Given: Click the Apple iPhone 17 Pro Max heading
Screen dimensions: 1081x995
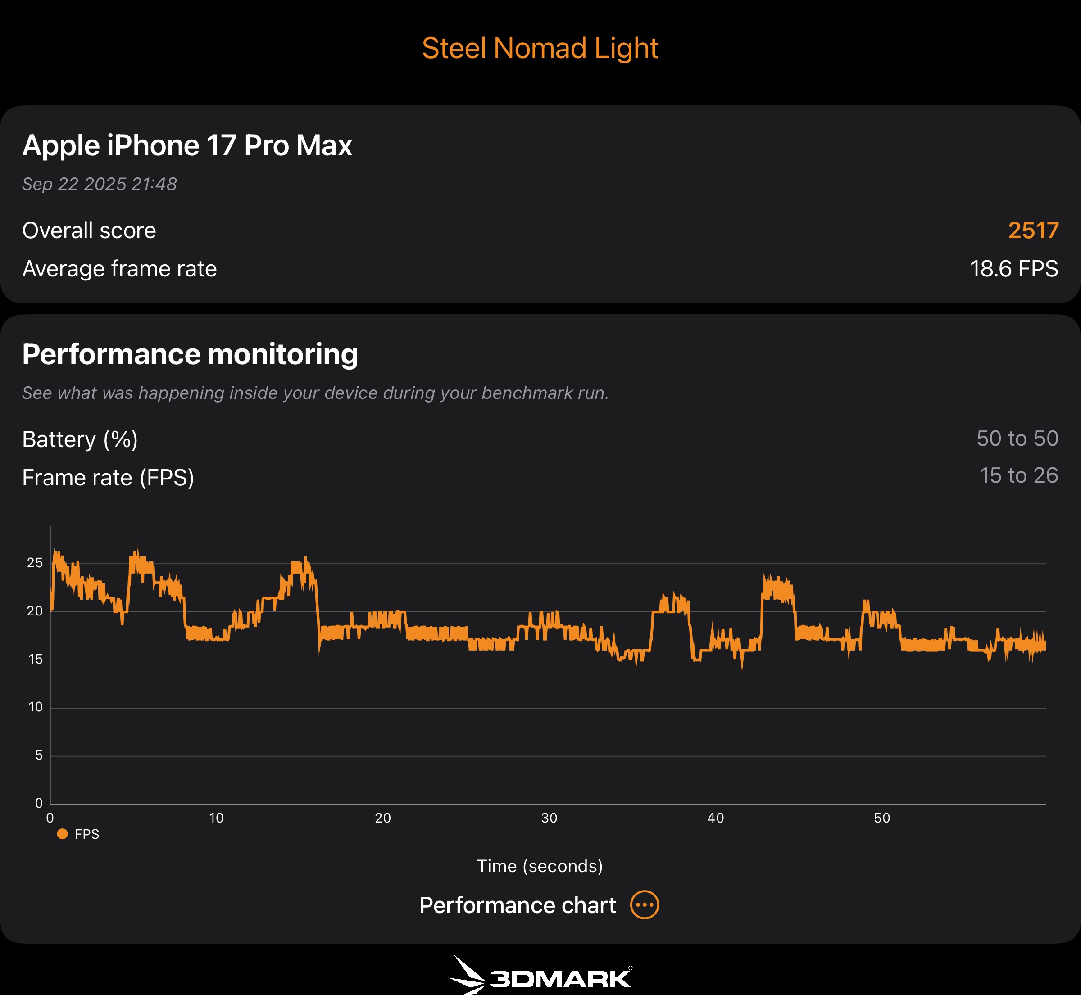Looking at the screenshot, I should pos(187,145).
